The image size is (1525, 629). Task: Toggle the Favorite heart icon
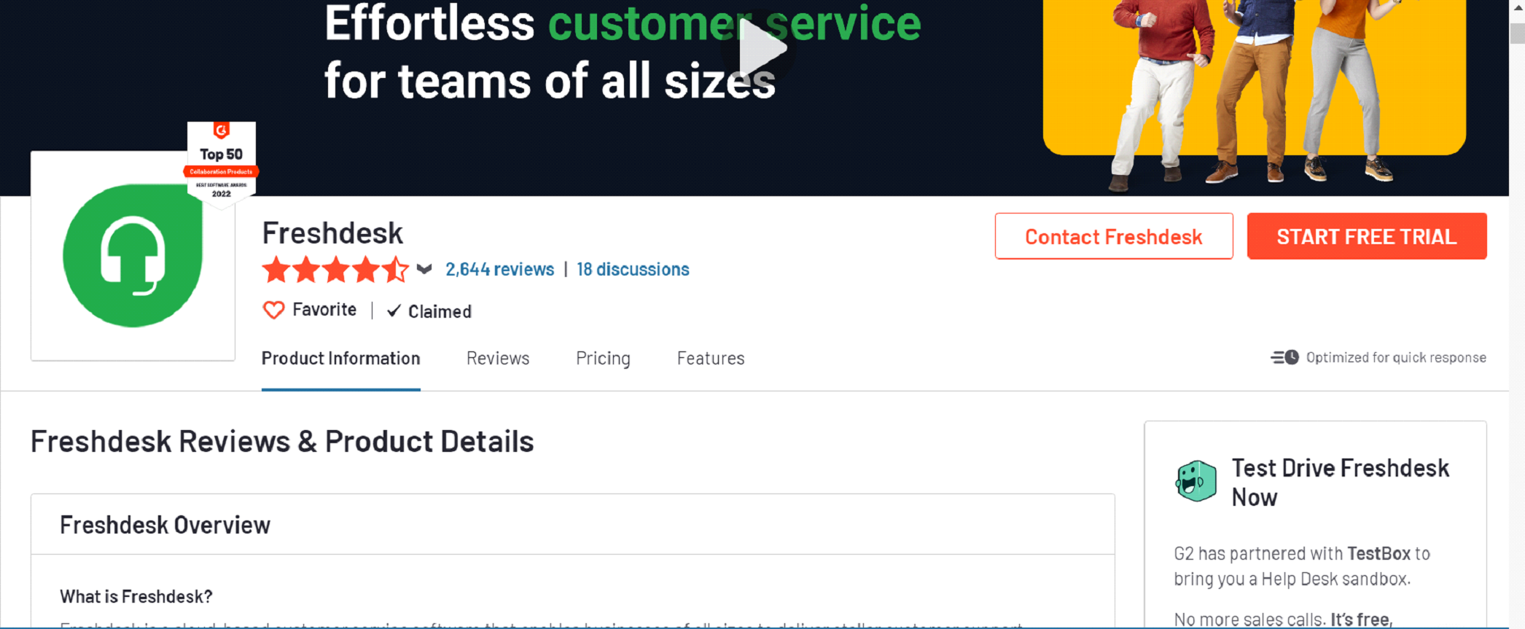pyautogui.click(x=273, y=310)
